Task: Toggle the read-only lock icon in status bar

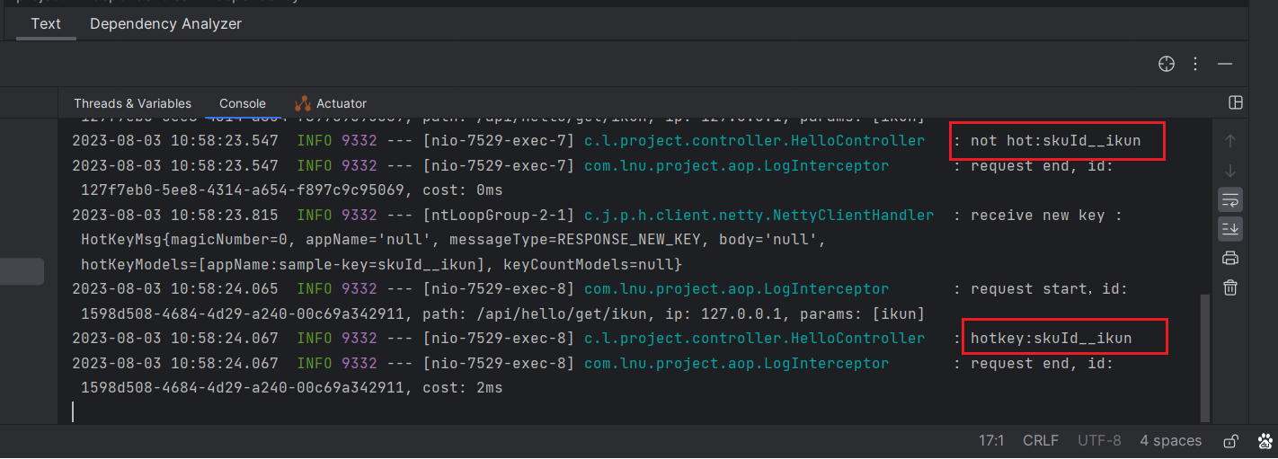Action: tap(1231, 441)
